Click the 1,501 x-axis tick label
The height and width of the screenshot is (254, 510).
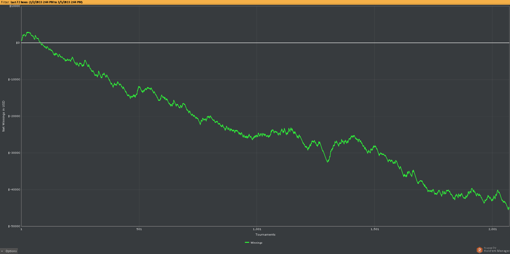375,229
